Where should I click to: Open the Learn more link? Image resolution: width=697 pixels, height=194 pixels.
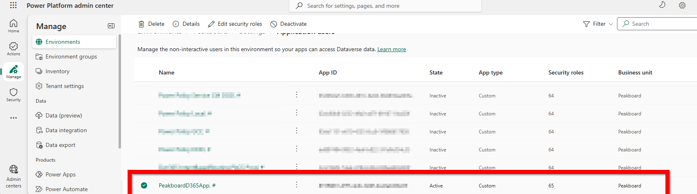[391, 50]
